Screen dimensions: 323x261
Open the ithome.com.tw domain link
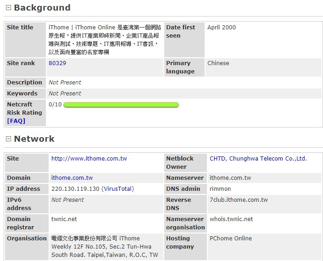click(72, 178)
